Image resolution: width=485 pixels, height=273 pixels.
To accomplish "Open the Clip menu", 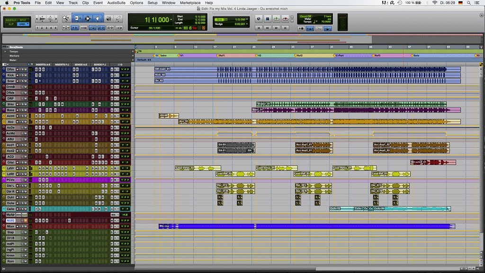I will (x=85, y=3).
